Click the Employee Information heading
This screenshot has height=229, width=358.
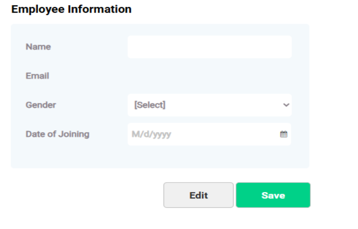[71, 9]
